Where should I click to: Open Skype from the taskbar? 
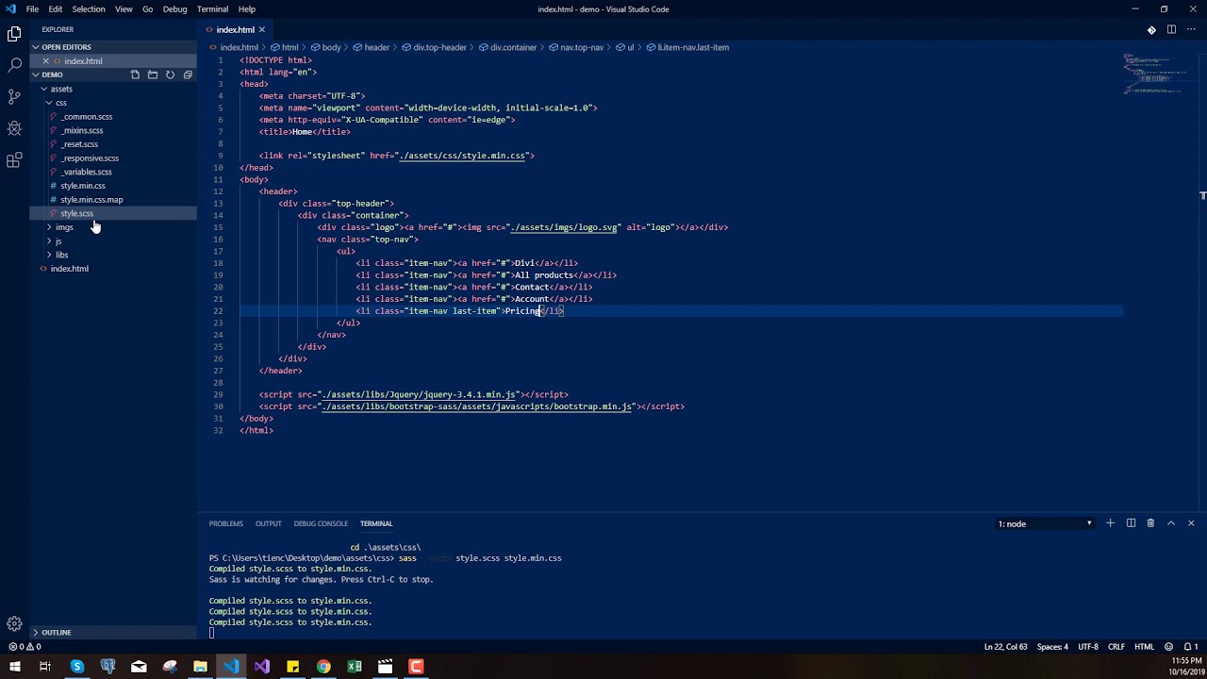[x=77, y=667]
